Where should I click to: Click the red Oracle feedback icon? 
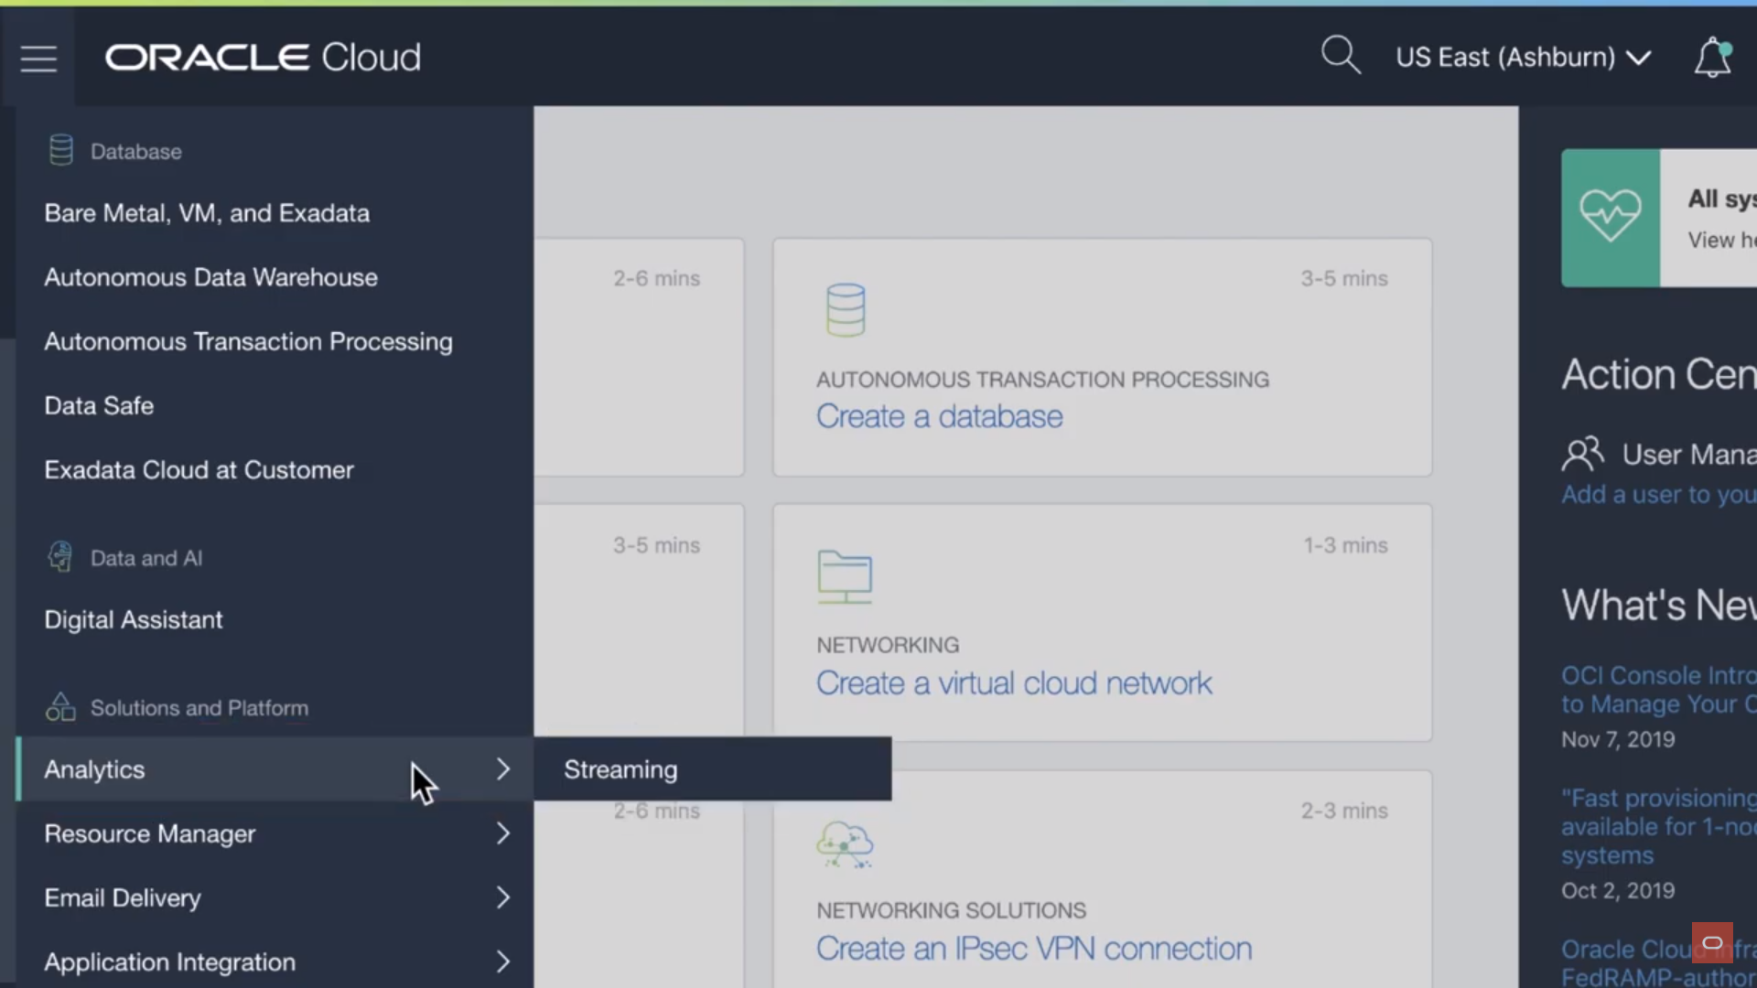point(1711,942)
